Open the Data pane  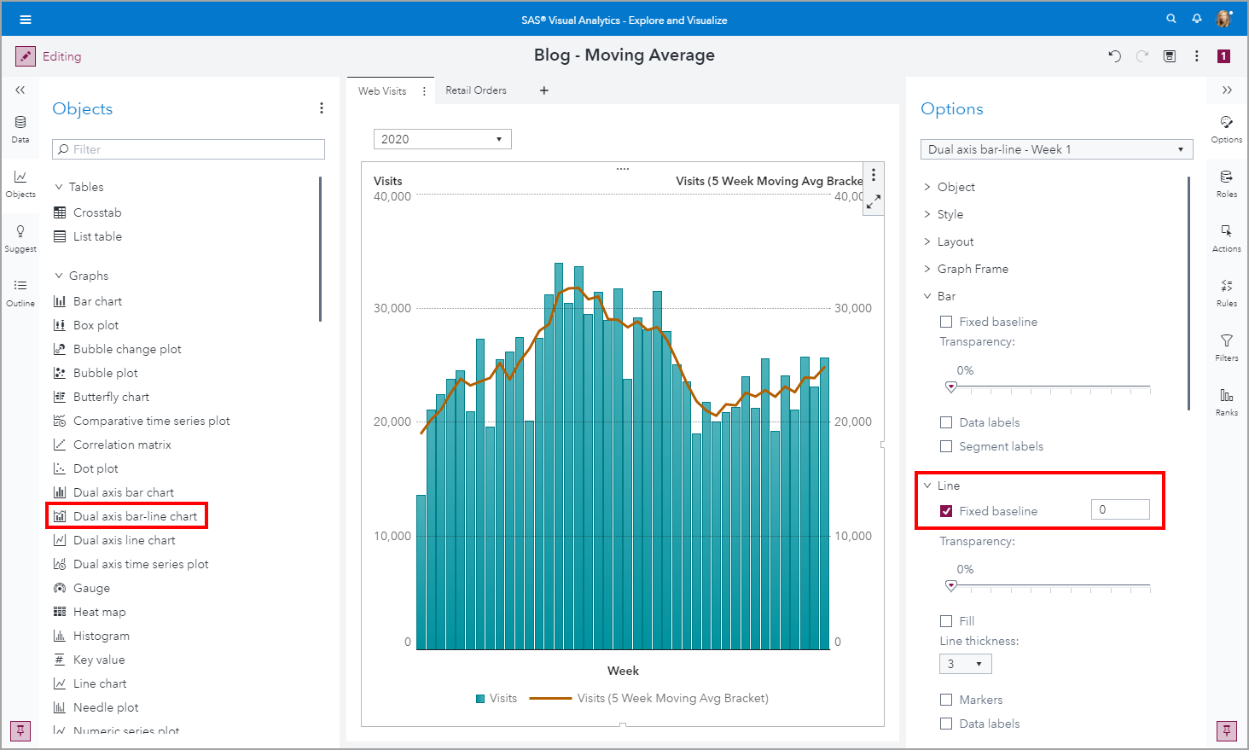(20, 128)
